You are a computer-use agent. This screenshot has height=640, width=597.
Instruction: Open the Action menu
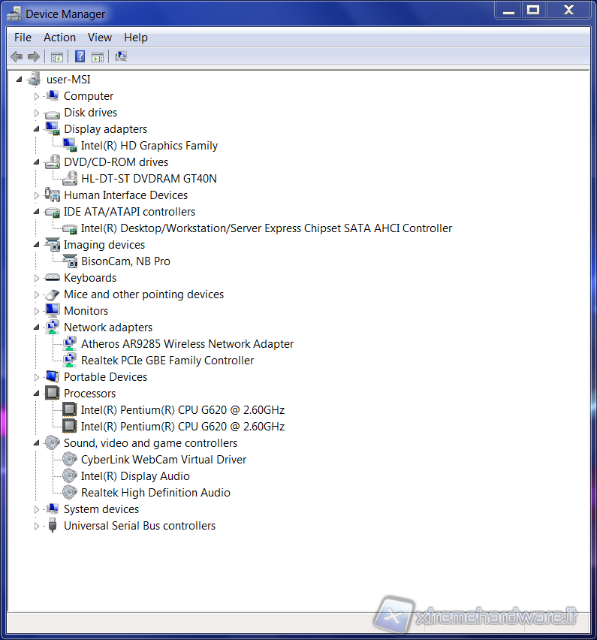pos(59,38)
